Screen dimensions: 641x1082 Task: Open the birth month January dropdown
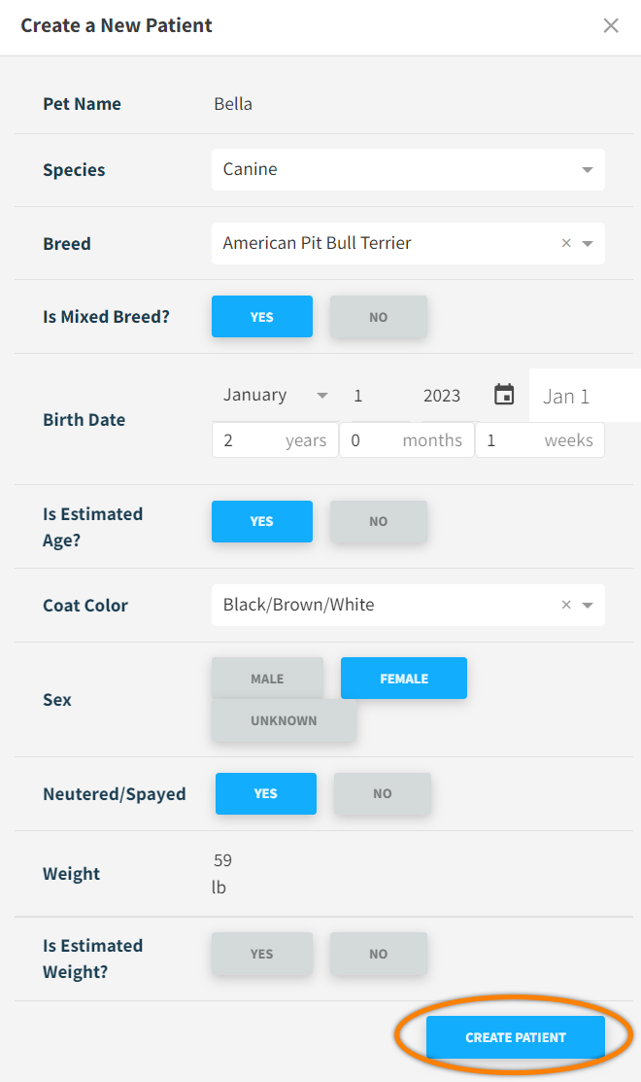(x=276, y=396)
